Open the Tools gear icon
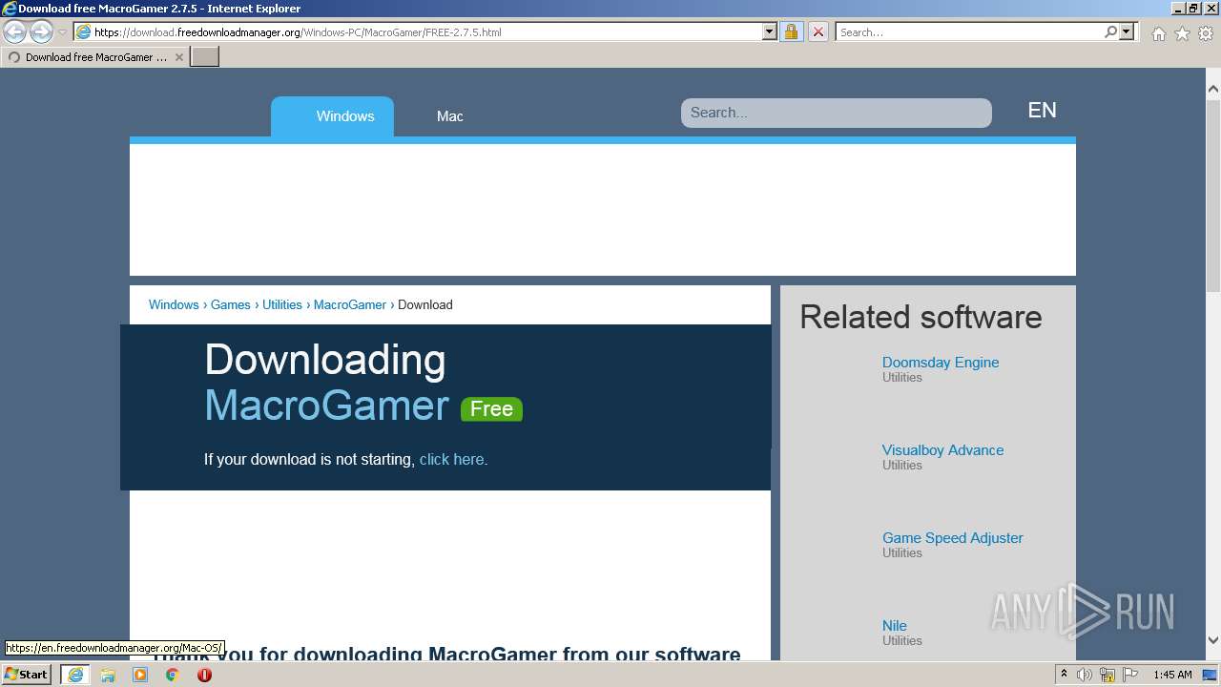Image resolution: width=1221 pixels, height=687 pixels. pos(1206,33)
